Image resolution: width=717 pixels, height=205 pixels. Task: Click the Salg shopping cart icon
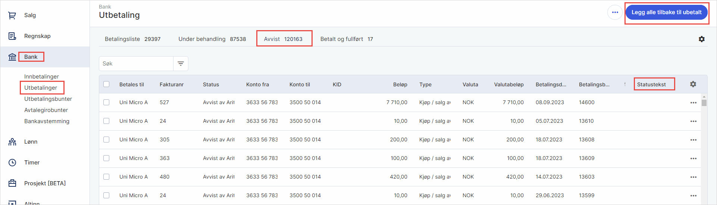click(12, 15)
